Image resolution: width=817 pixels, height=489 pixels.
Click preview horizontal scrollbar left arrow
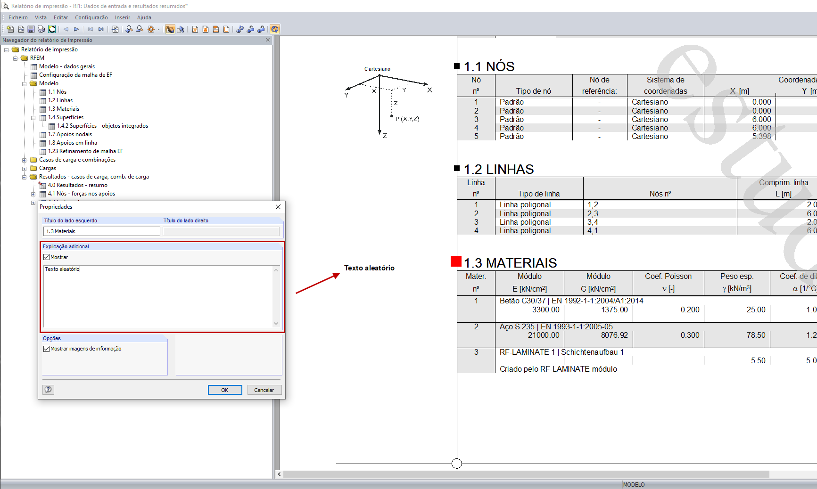coord(279,474)
